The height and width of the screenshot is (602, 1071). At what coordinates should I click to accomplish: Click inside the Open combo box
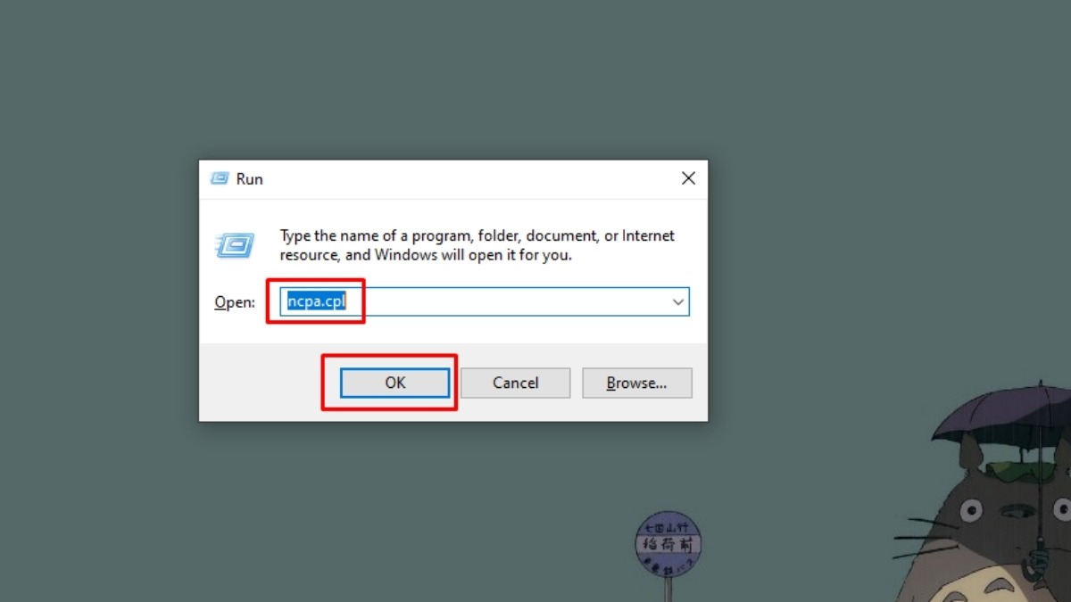click(x=485, y=302)
